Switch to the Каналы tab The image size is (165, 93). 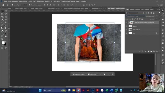click(x=132, y=10)
